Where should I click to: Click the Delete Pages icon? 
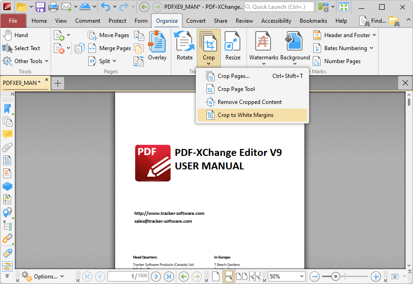pyautogui.click(x=59, y=48)
